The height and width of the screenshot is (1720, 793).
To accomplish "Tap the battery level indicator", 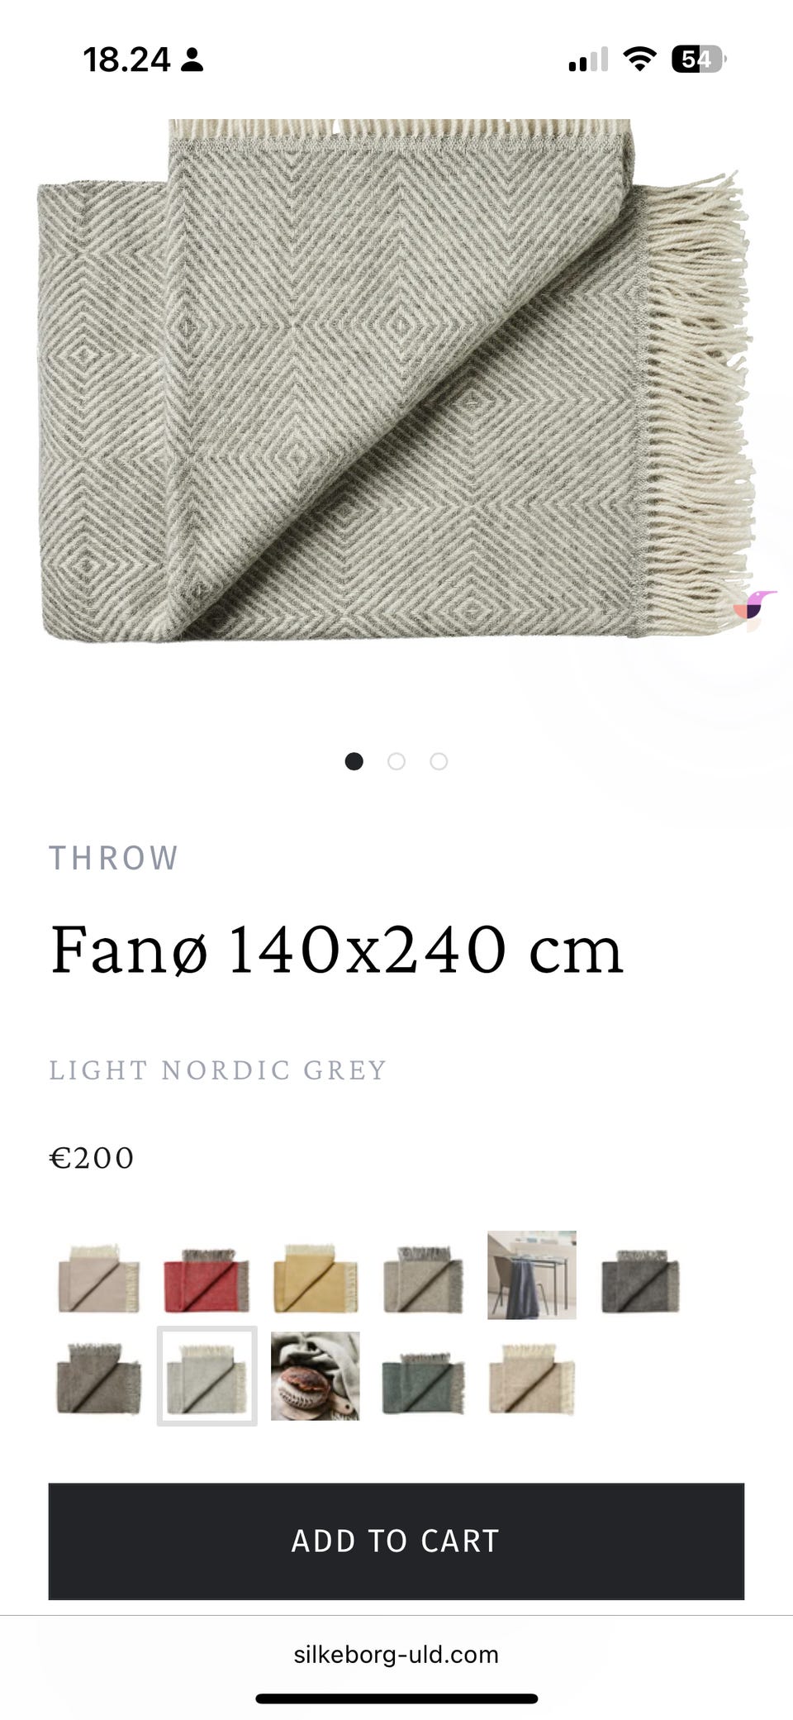I will click(699, 60).
